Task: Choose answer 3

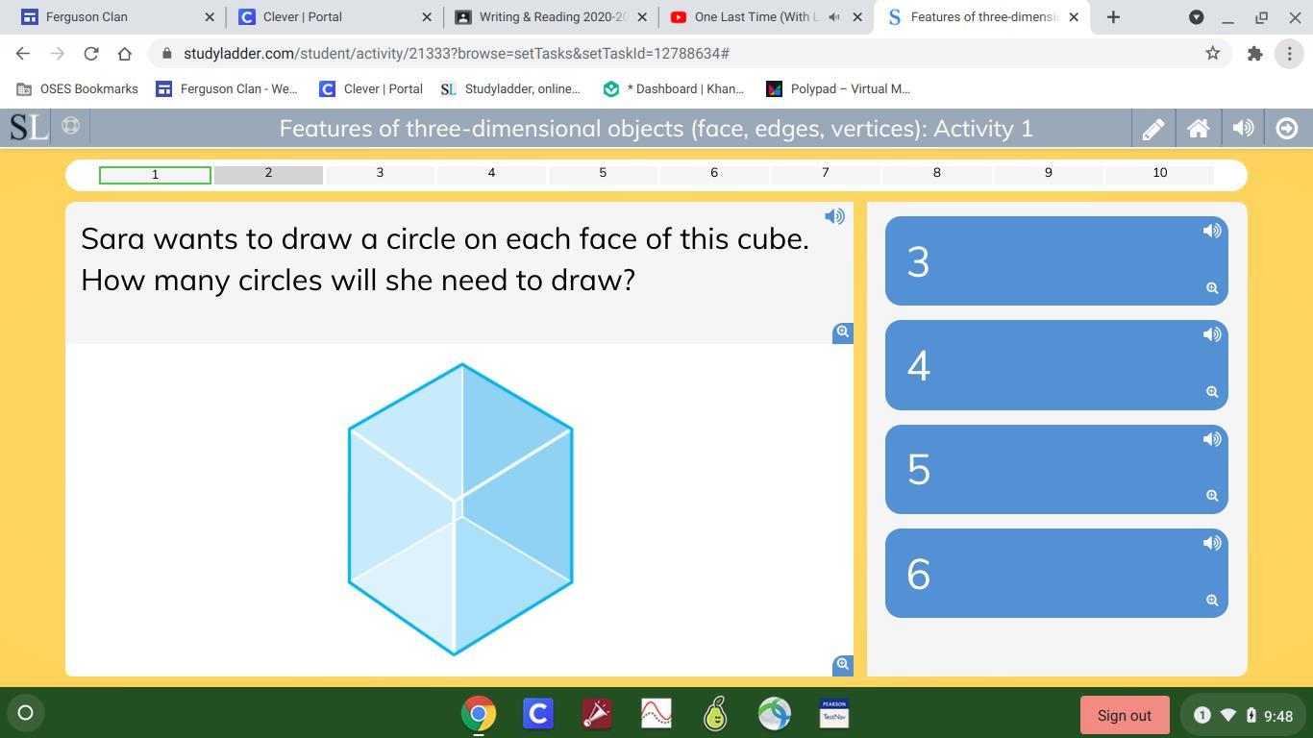Action: tap(1056, 261)
